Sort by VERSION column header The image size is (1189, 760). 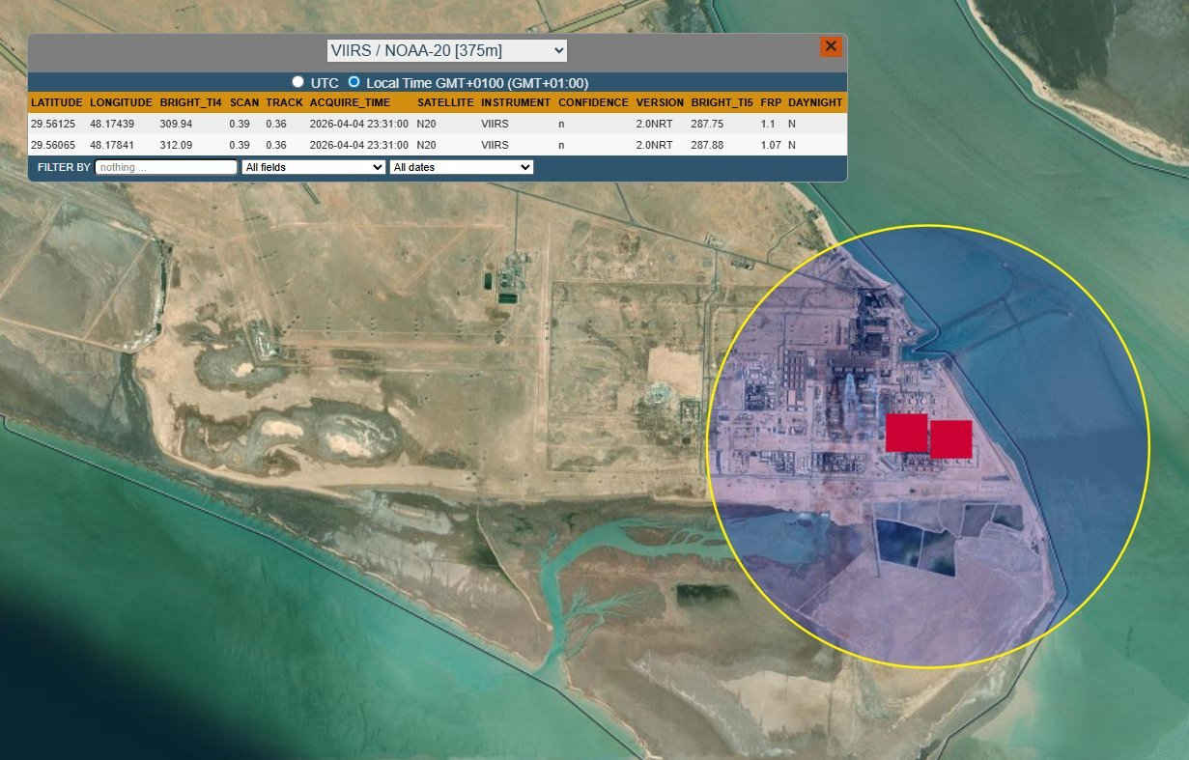pos(660,102)
